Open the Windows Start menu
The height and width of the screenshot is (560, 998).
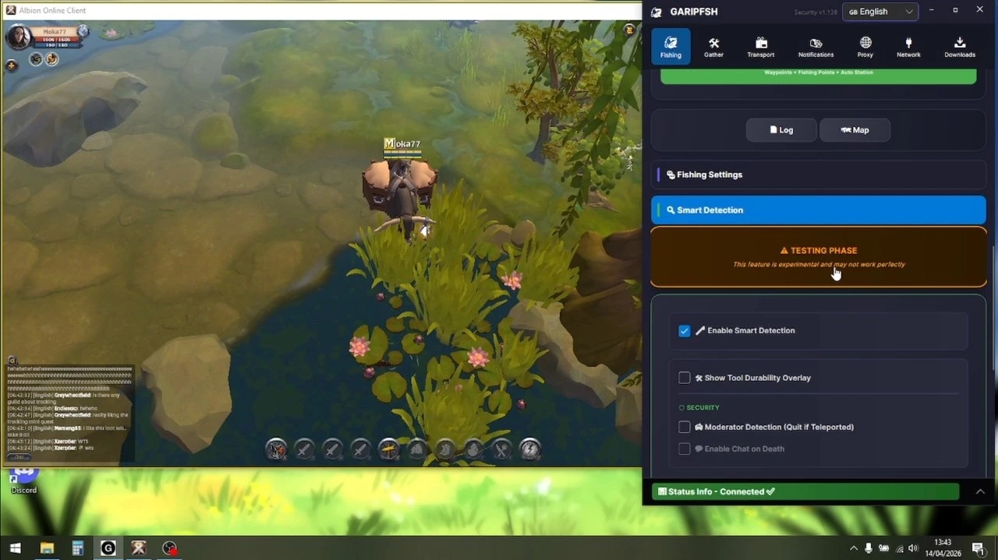[x=15, y=548]
